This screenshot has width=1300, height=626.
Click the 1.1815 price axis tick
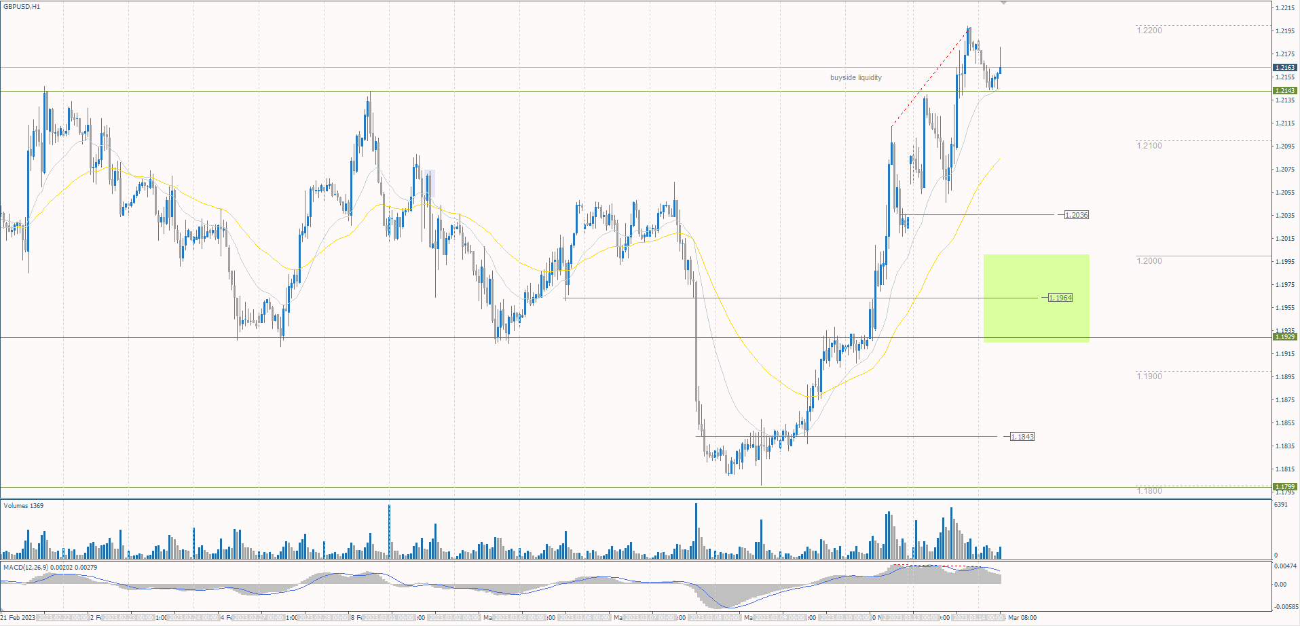[1285, 469]
